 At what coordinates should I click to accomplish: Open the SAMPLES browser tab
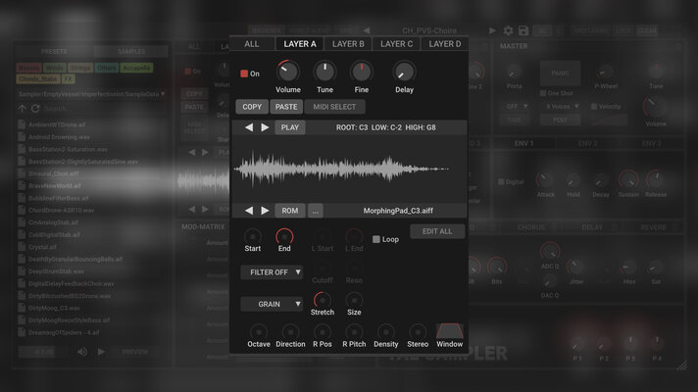(x=131, y=52)
